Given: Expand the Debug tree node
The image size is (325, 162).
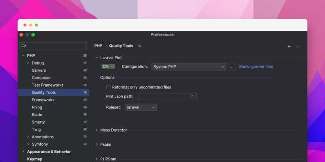Looking at the screenshot, I should click(28, 63).
